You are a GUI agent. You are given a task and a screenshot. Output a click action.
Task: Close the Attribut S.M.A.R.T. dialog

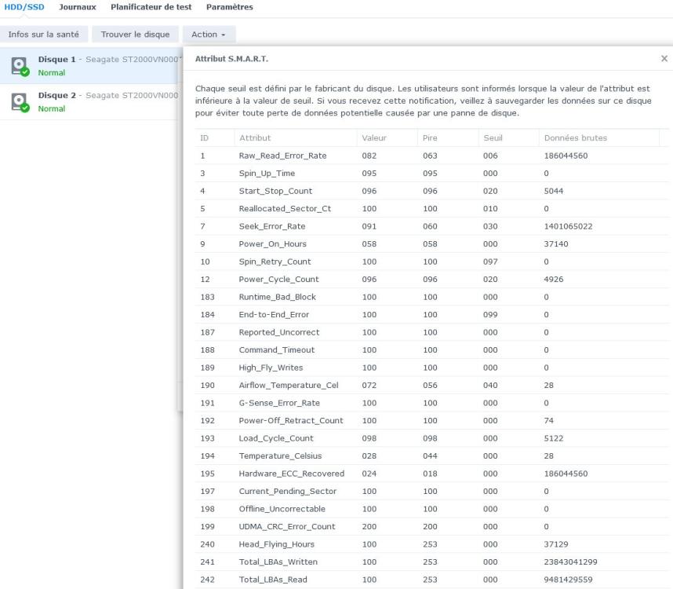coord(664,59)
